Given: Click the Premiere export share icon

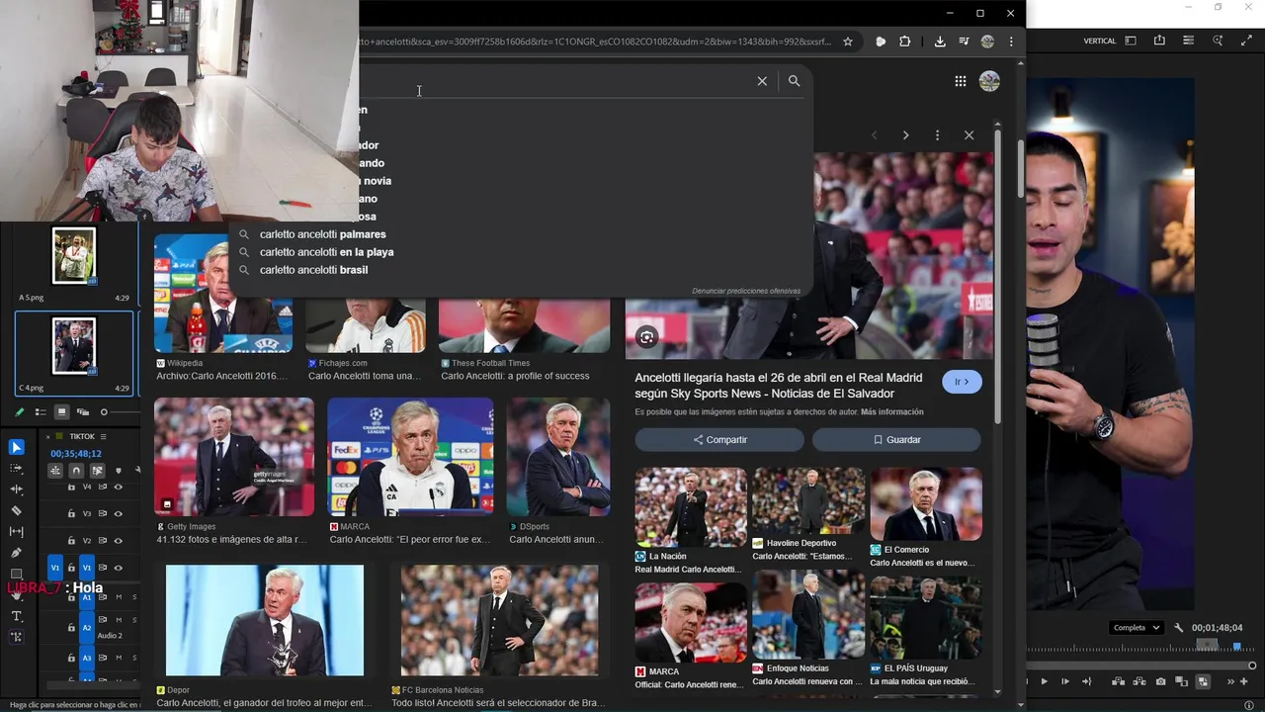Looking at the screenshot, I should pyautogui.click(x=1159, y=41).
